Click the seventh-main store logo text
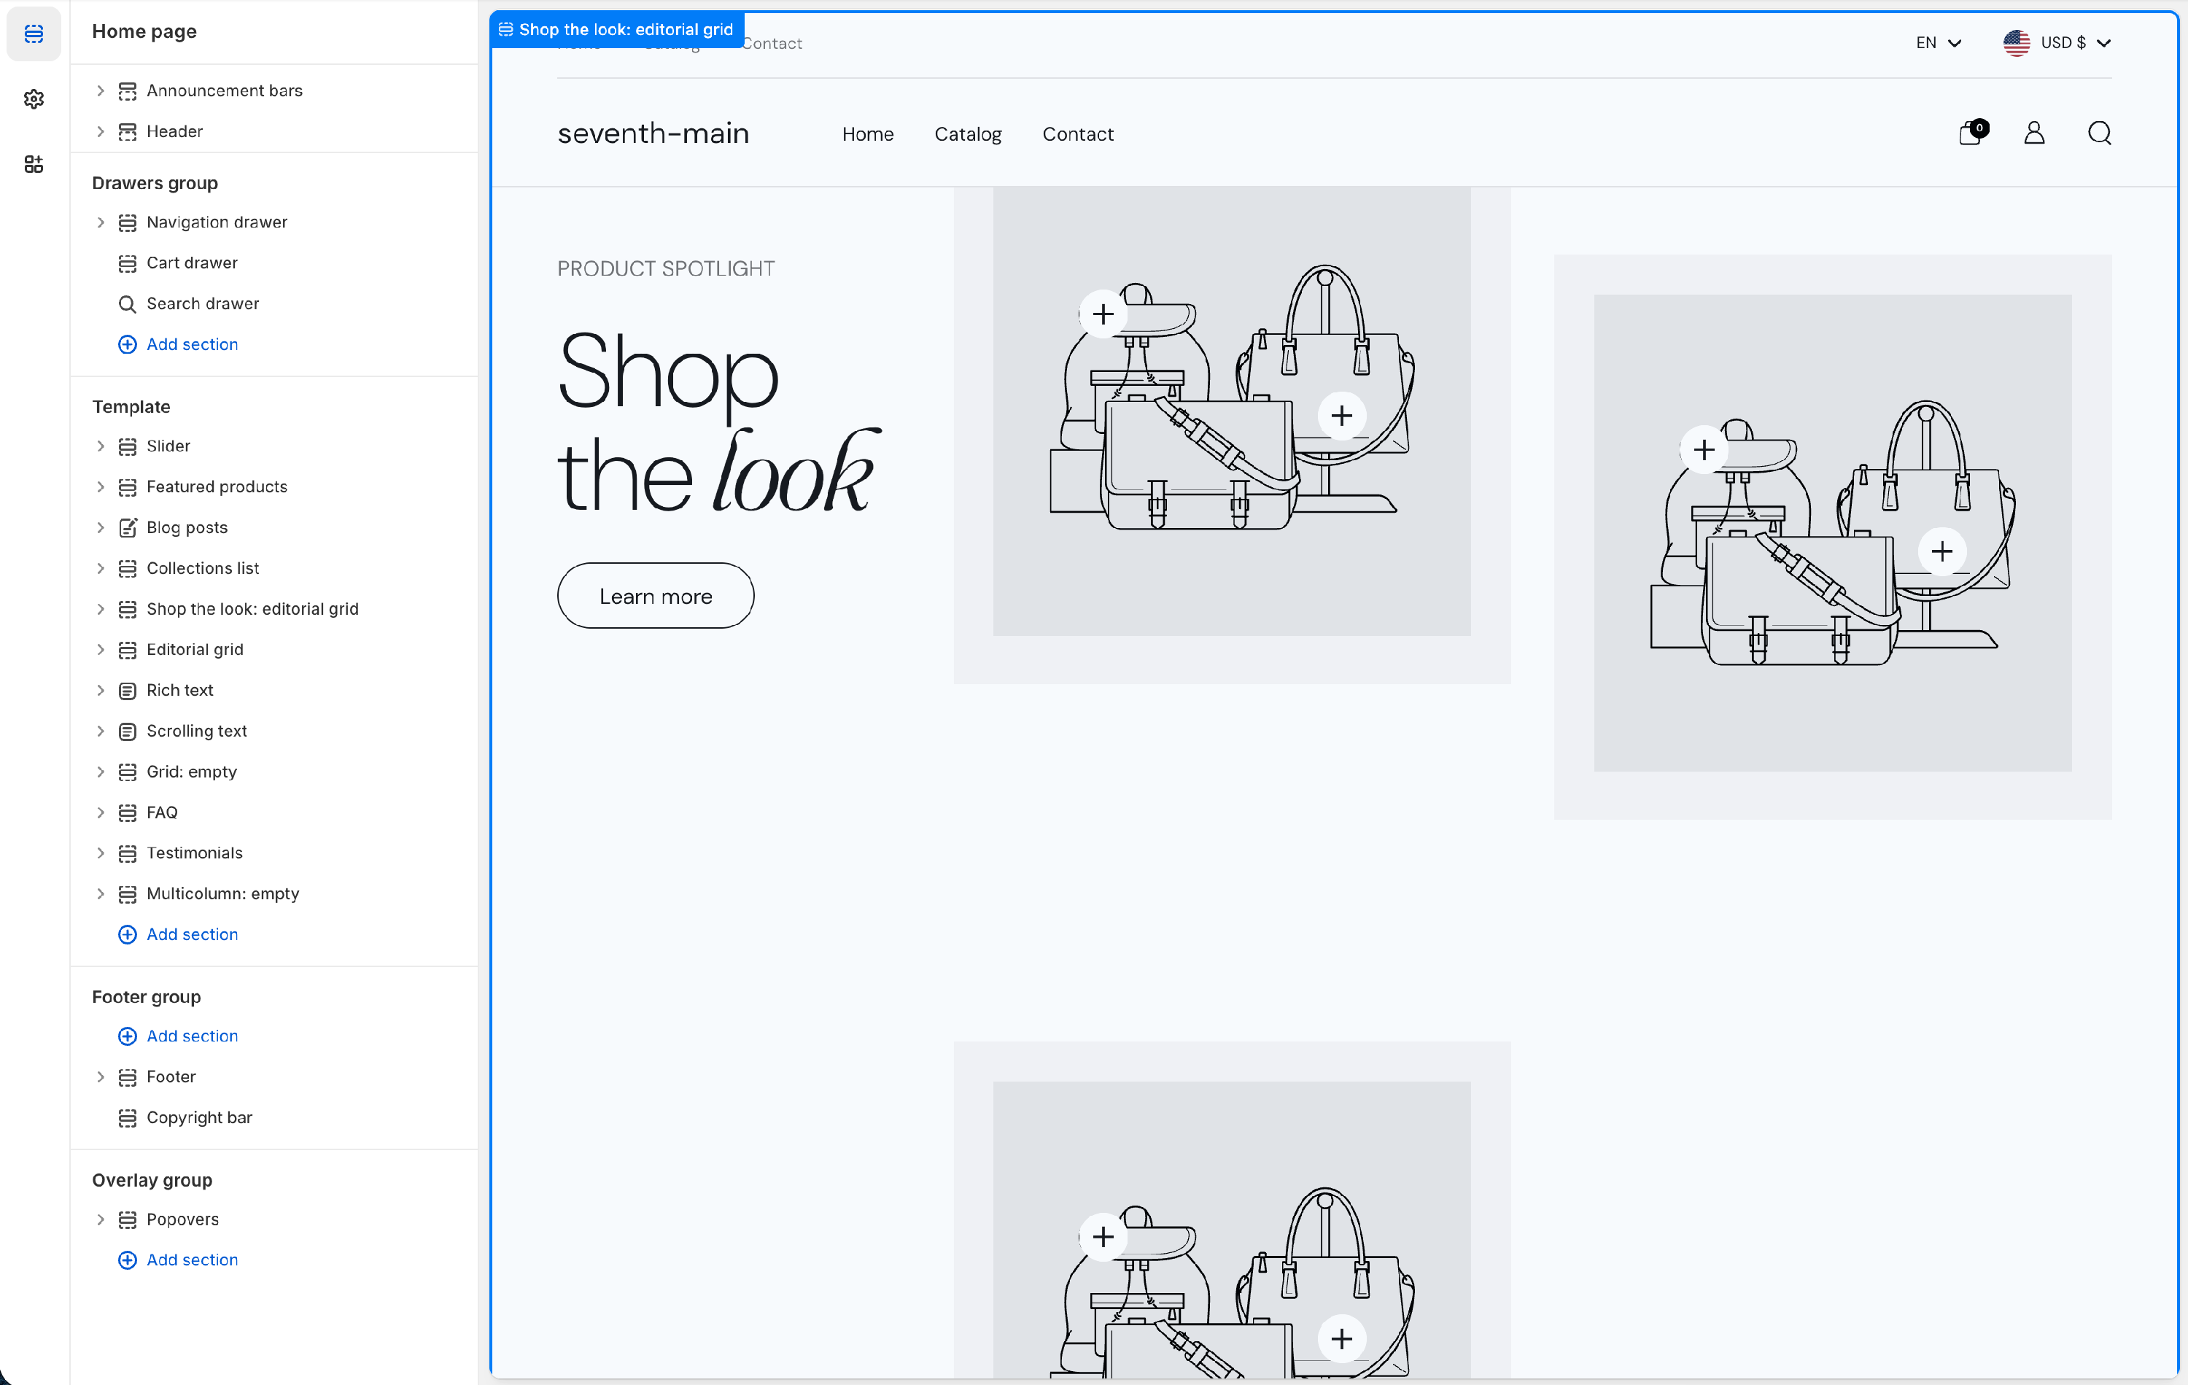The height and width of the screenshot is (1385, 2188). [x=653, y=133]
